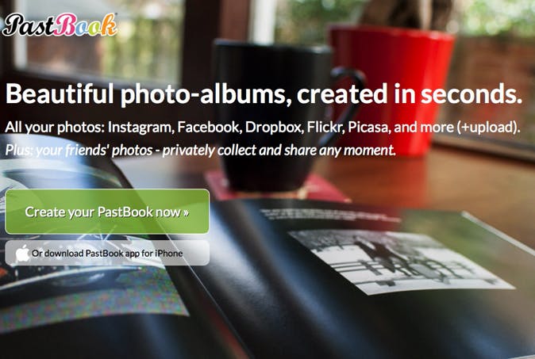Click the "(+upload)" text
This screenshot has height=359, width=535.
[x=489, y=128]
